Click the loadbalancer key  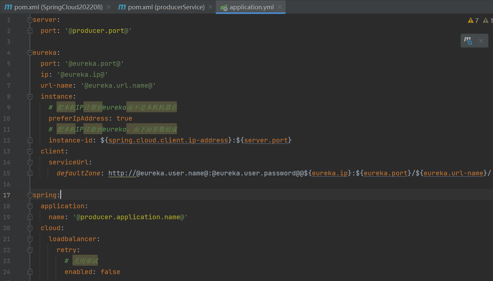[x=72, y=239]
